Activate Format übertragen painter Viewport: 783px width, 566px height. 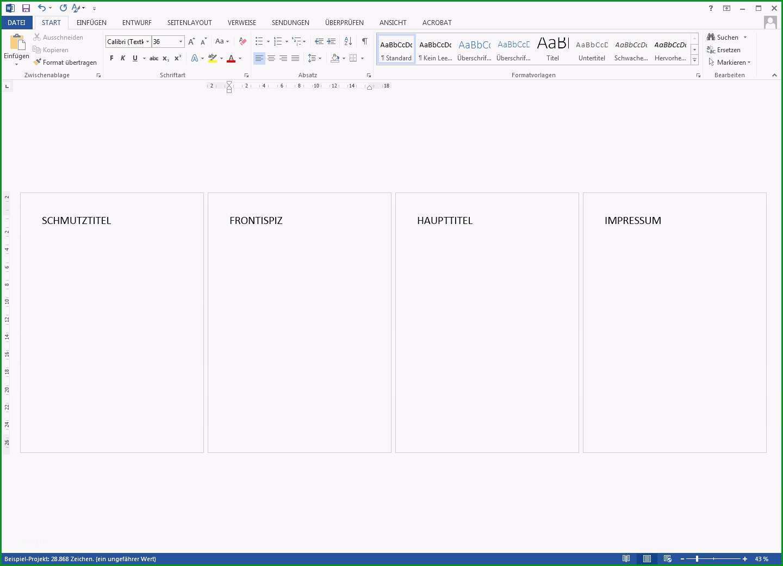[x=65, y=62]
